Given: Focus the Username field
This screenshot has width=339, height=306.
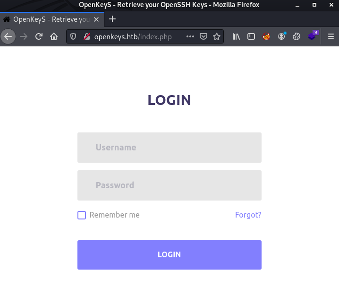Looking at the screenshot, I should pos(169,148).
